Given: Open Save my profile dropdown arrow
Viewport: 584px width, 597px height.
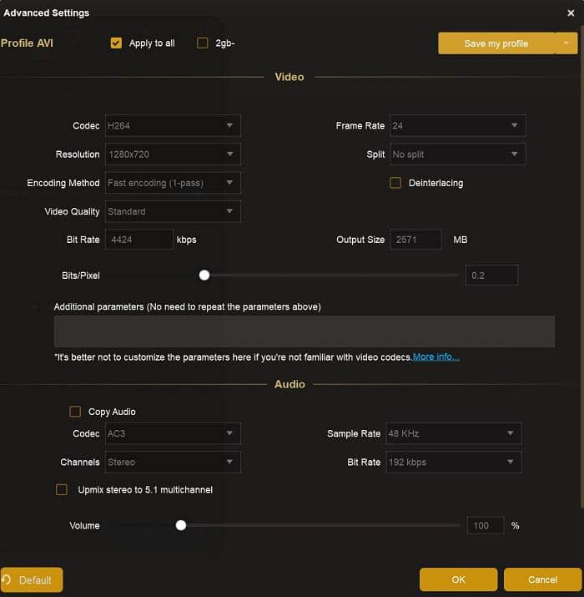Looking at the screenshot, I should 566,43.
